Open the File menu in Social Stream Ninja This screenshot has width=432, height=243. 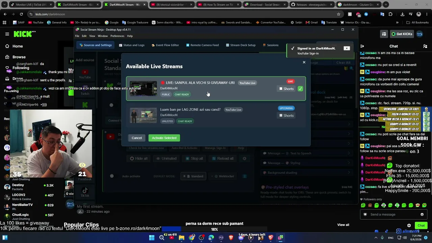tap(77, 36)
